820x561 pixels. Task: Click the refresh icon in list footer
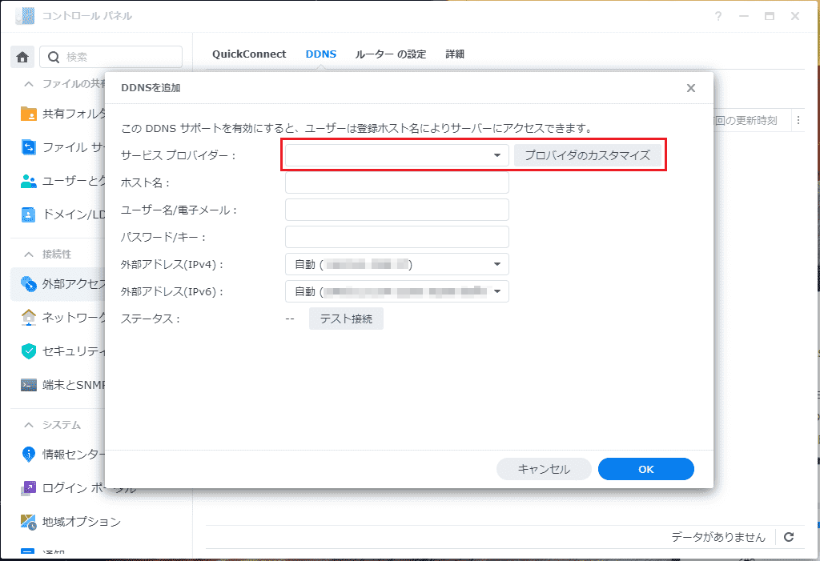coord(789,536)
